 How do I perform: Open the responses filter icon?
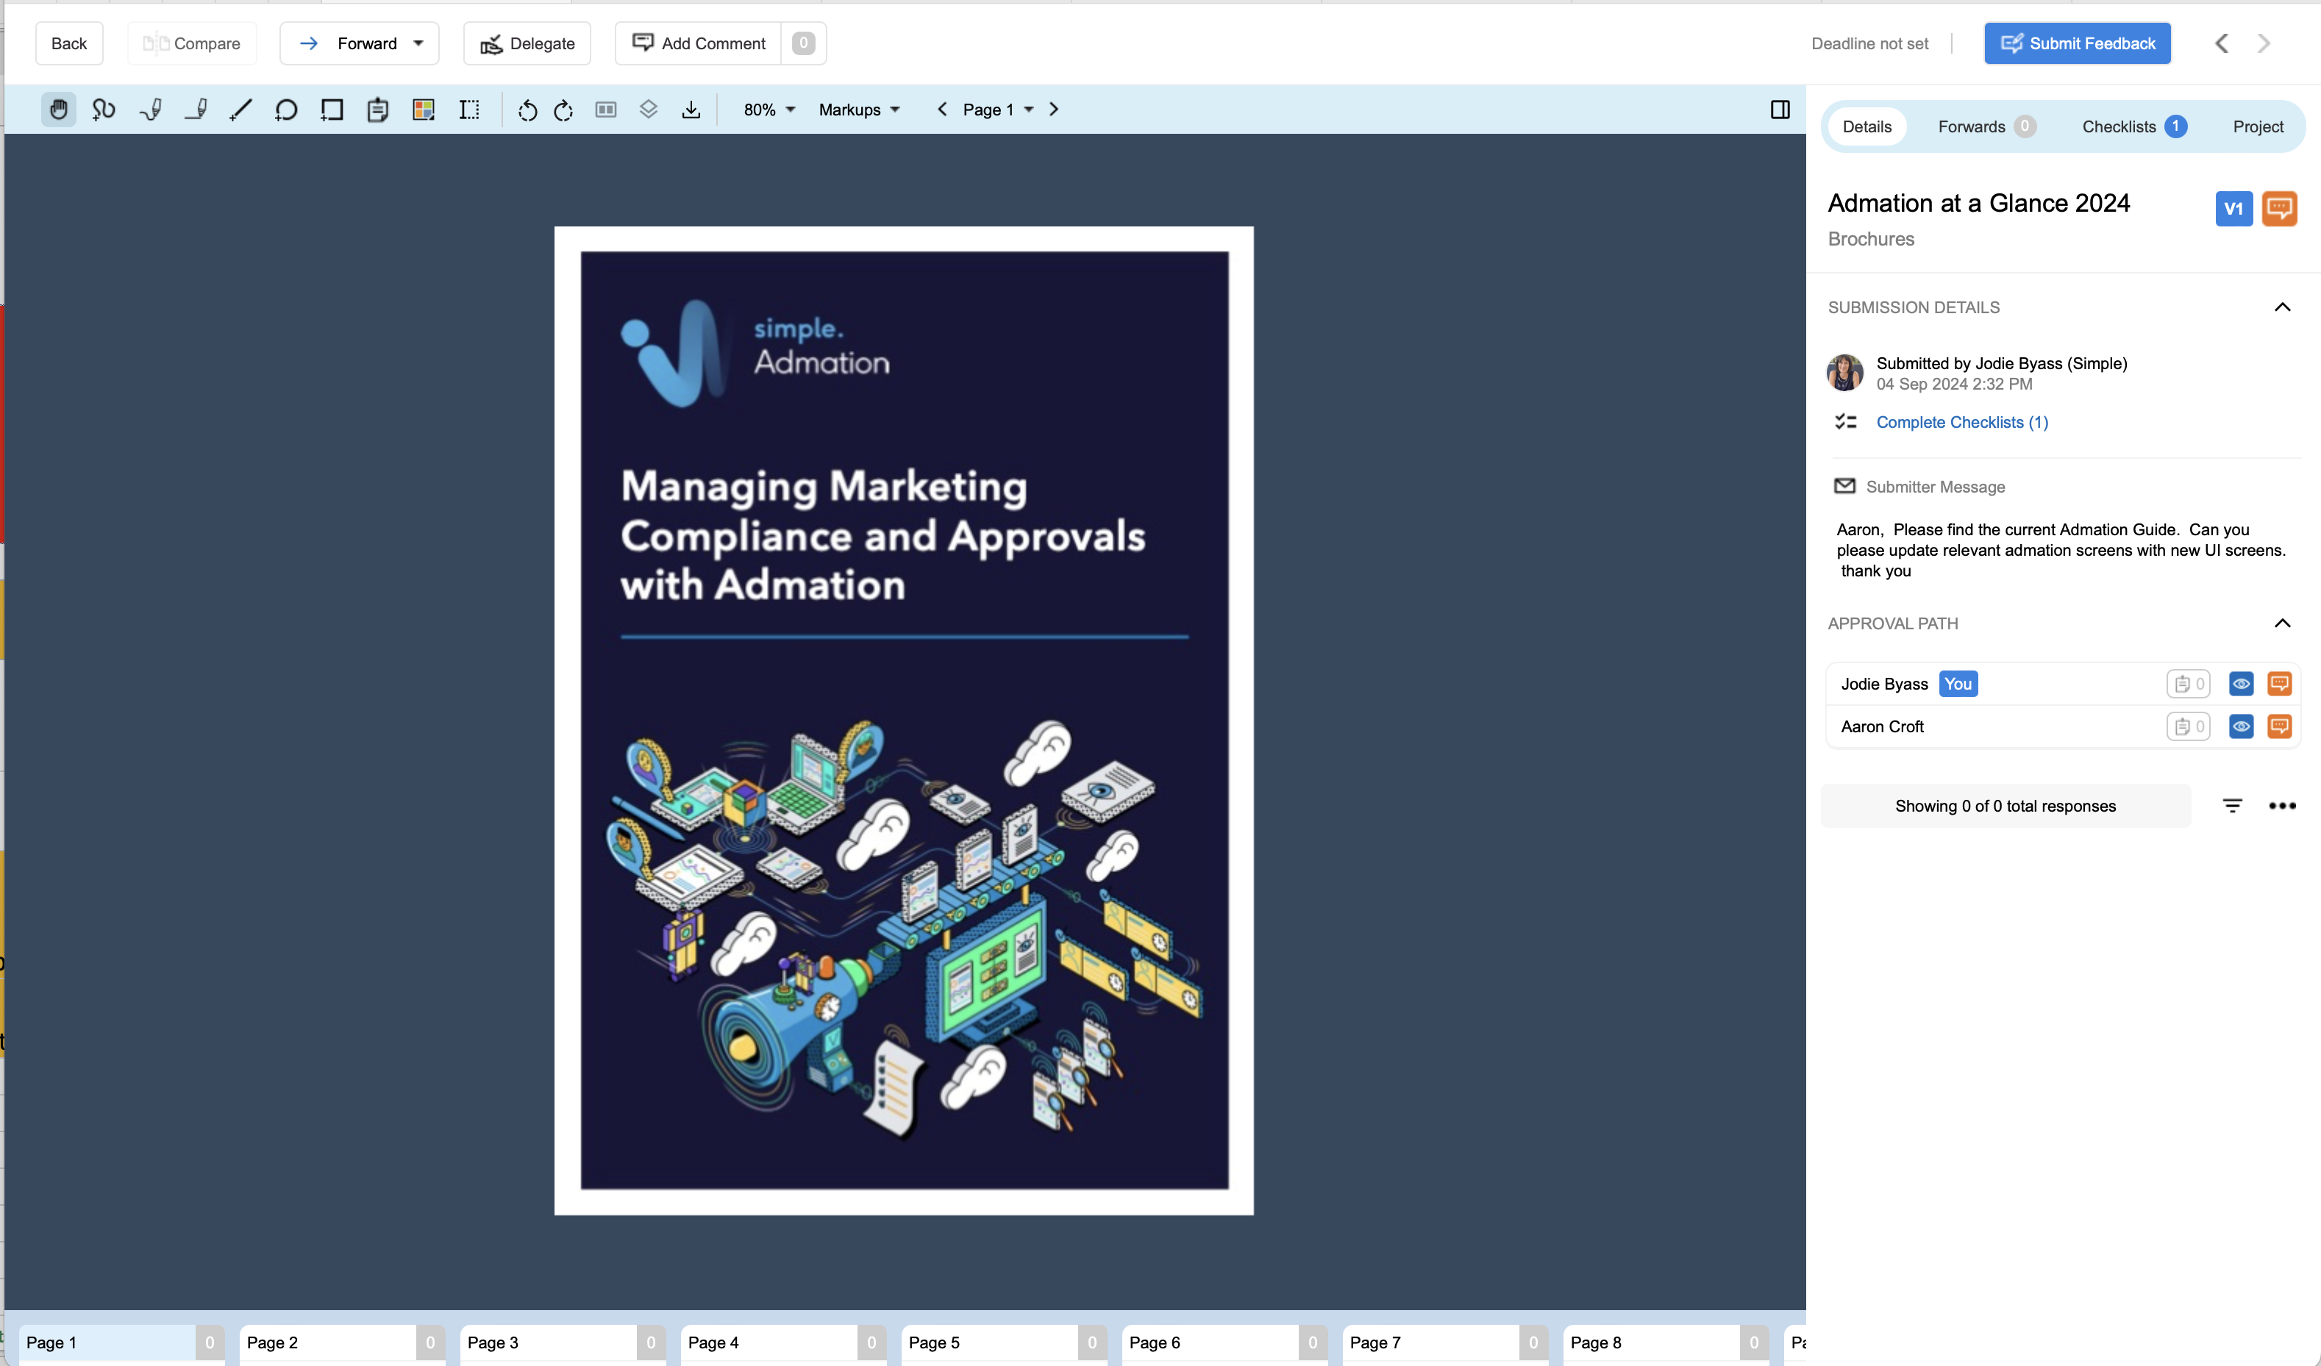2233,807
